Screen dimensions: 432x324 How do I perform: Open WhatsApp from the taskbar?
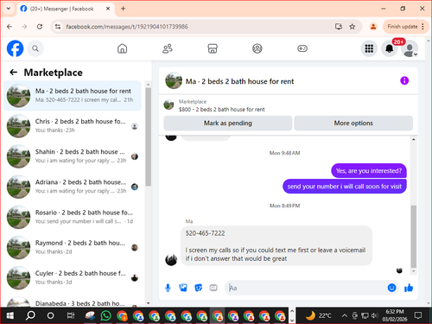pos(106,315)
